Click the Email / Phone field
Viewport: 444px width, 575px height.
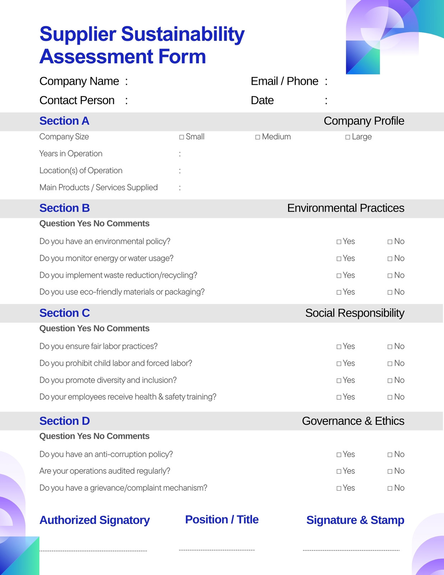pos(366,82)
